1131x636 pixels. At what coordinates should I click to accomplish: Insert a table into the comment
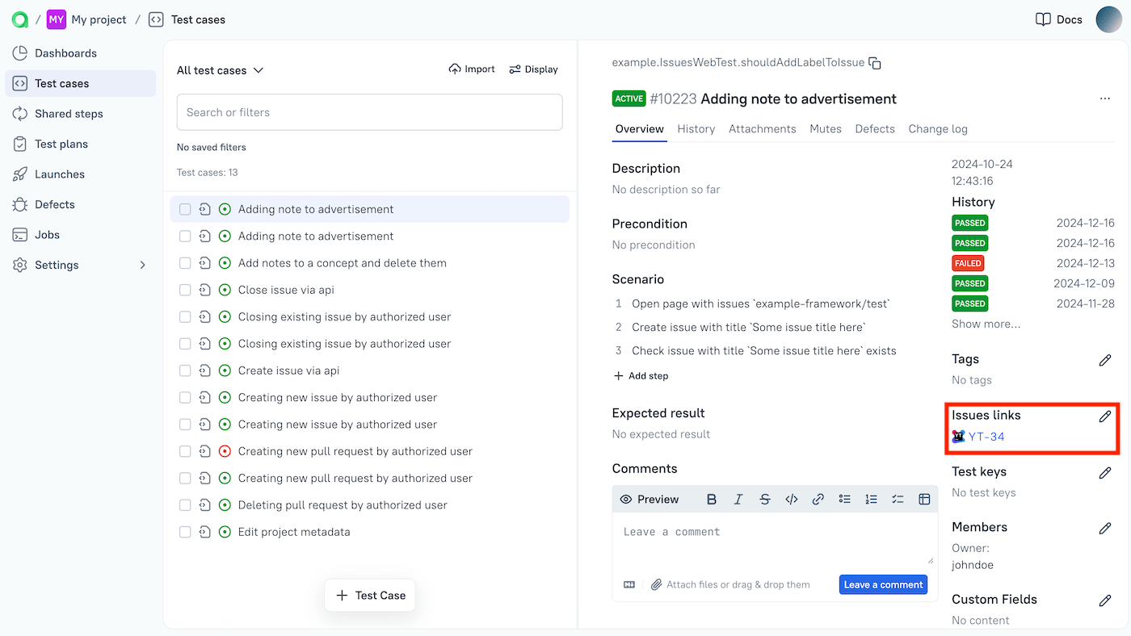(x=924, y=499)
